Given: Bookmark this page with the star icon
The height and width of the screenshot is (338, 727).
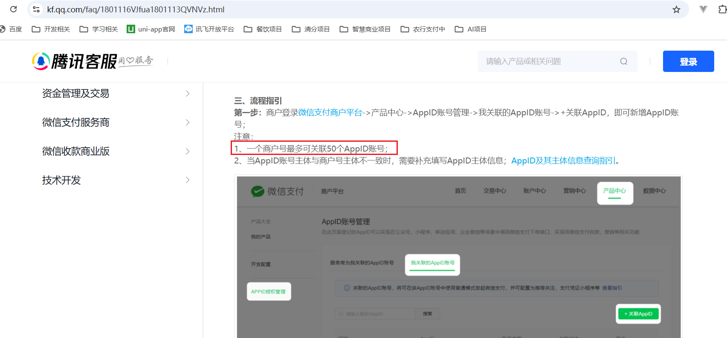Looking at the screenshot, I should tap(676, 9).
